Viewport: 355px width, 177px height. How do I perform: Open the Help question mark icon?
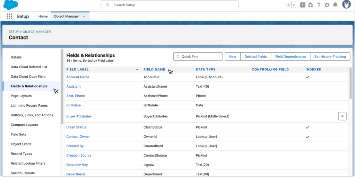(x=319, y=5)
